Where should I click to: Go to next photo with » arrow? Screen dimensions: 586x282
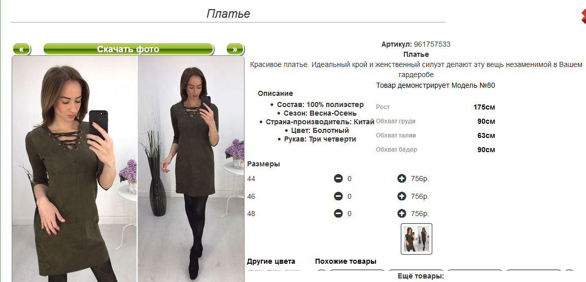(x=234, y=49)
